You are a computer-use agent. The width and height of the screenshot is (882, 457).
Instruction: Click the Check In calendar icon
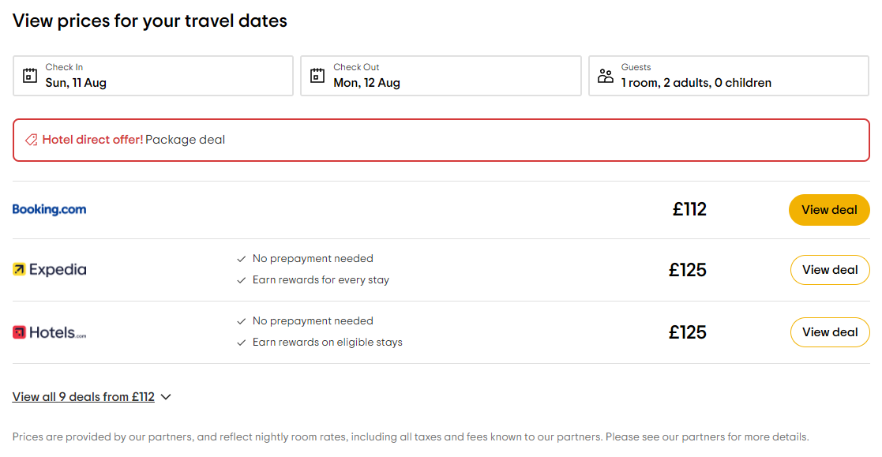click(x=30, y=76)
